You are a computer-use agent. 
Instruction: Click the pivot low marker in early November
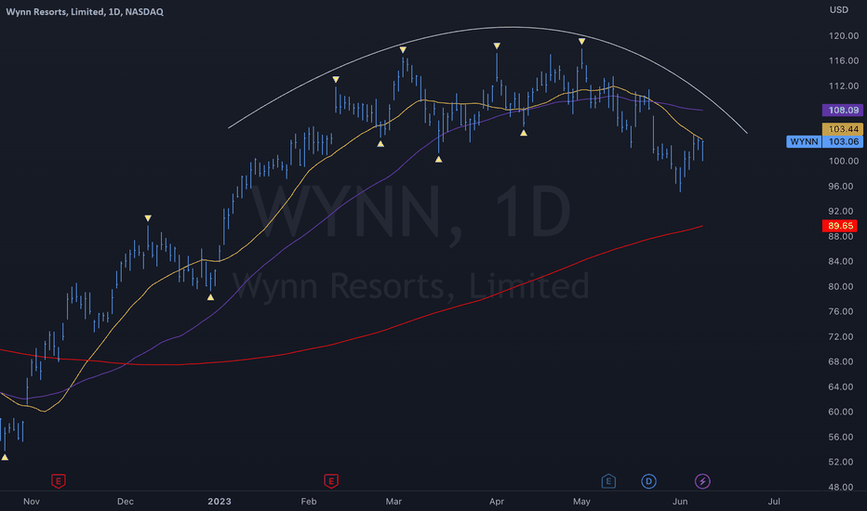[5, 457]
